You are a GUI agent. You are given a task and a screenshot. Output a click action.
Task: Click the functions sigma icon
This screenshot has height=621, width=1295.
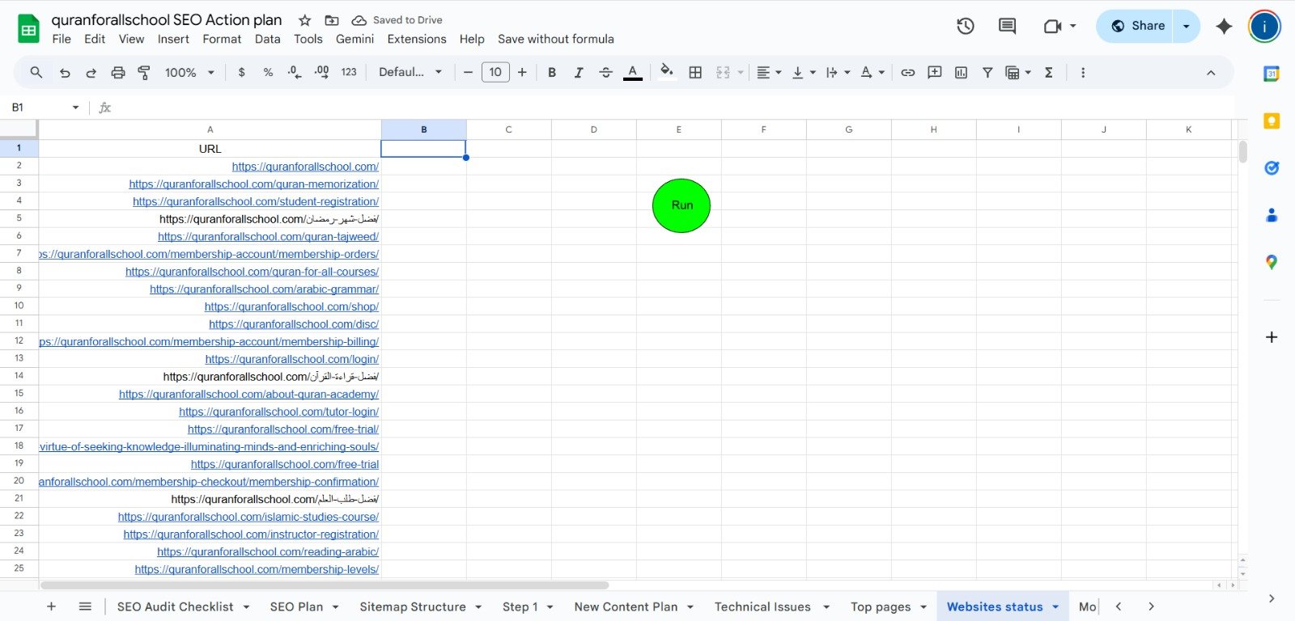click(1049, 73)
